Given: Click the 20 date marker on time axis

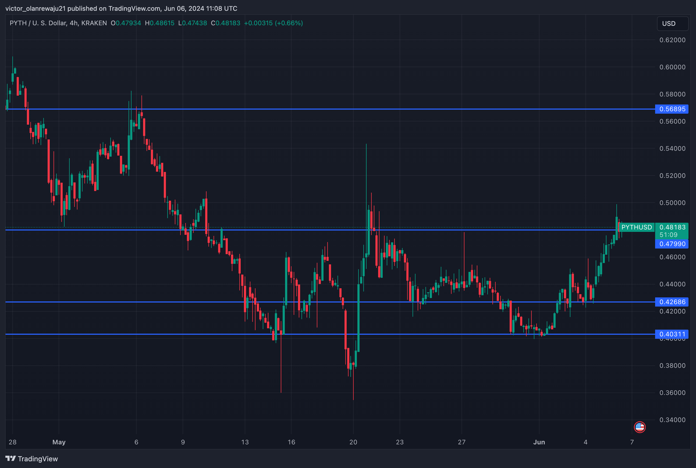Looking at the screenshot, I should [353, 442].
